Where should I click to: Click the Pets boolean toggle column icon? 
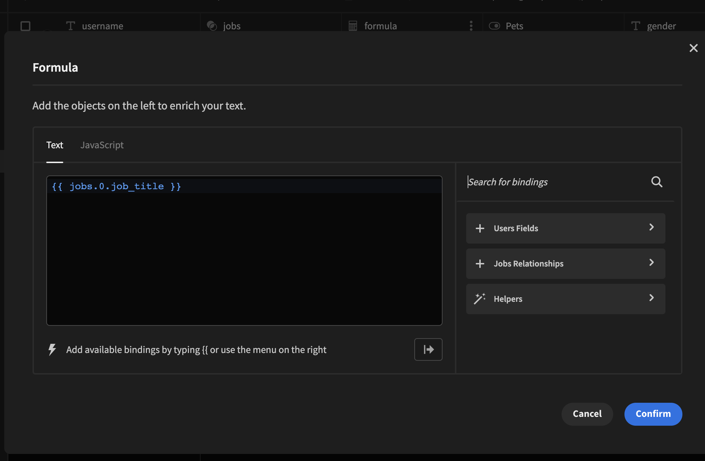click(494, 26)
